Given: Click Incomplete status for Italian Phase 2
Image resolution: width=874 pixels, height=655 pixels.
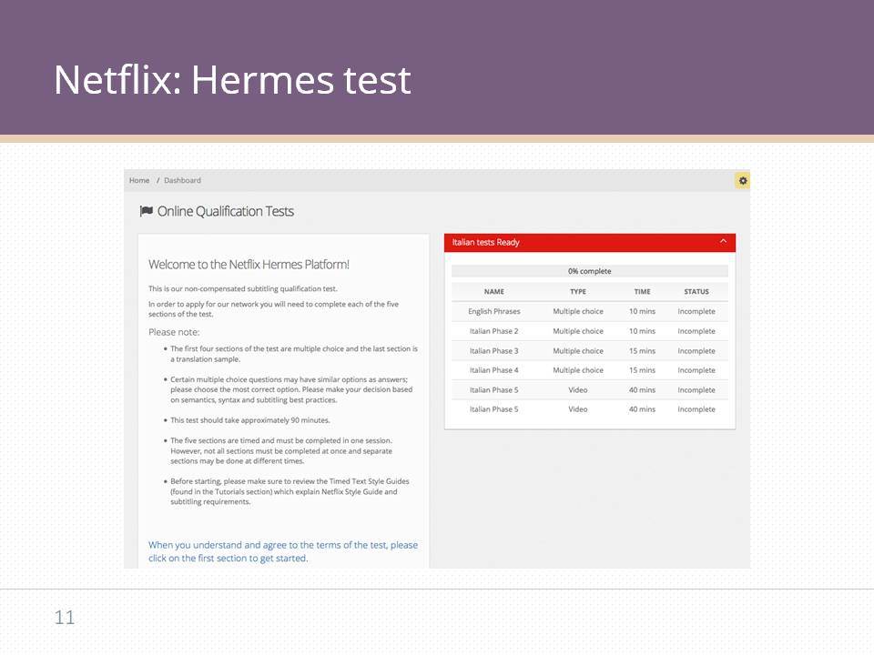Looking at the screenshot, I should click(x=696, y=331).
